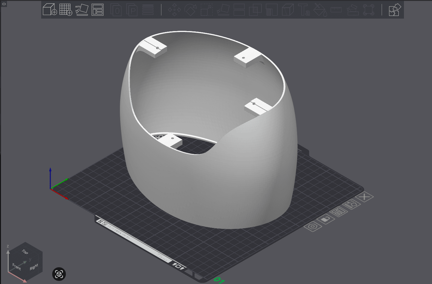432x284 pixels.
Task: Arrange all objects automatically
Action: [x=98, y=9]
